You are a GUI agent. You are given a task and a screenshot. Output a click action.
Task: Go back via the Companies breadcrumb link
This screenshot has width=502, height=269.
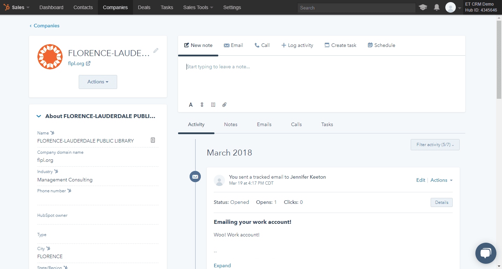tap(44, 26)
